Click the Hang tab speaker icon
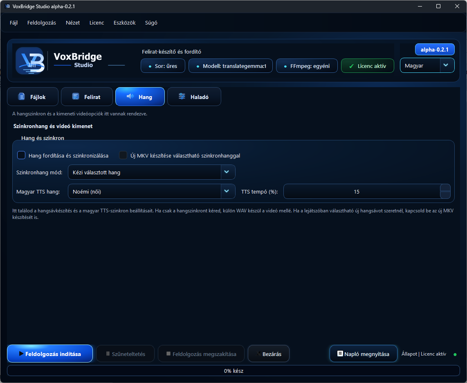The height and width of the screenshot is (383, 467). tap(130, 96)
